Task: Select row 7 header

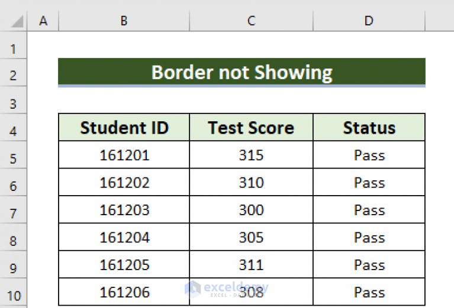Action: click(14, 210)
